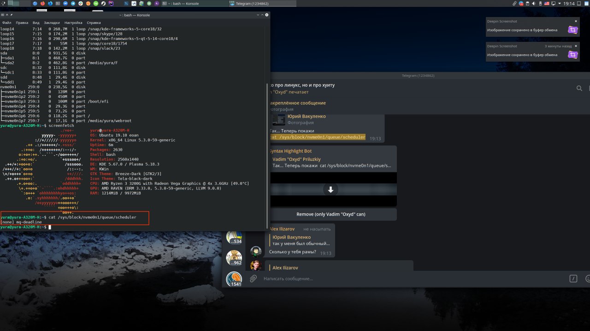Open bot commands slash button
The width and height of the screenshot is (590, 331).
pyautogui.click(x=573, y=279)
